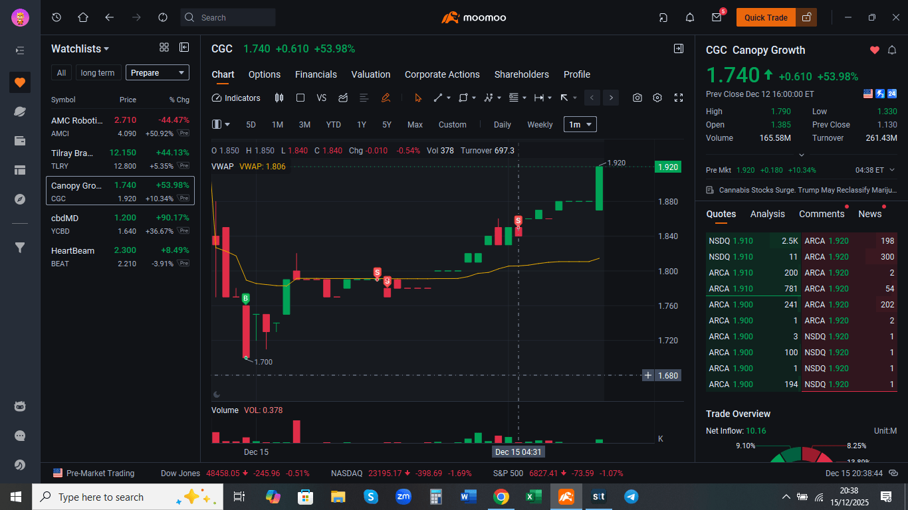Switch to the Financials tab
Viewport: 908px width, 510px height.
tap(316, 74)
